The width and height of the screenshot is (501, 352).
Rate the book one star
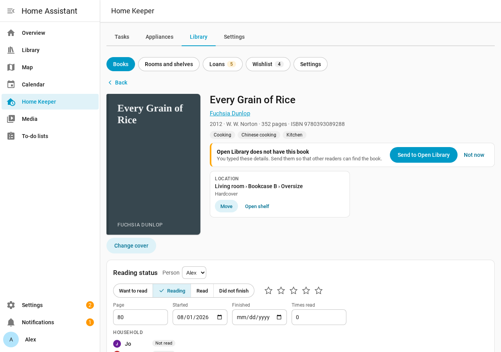pos(269,291)
